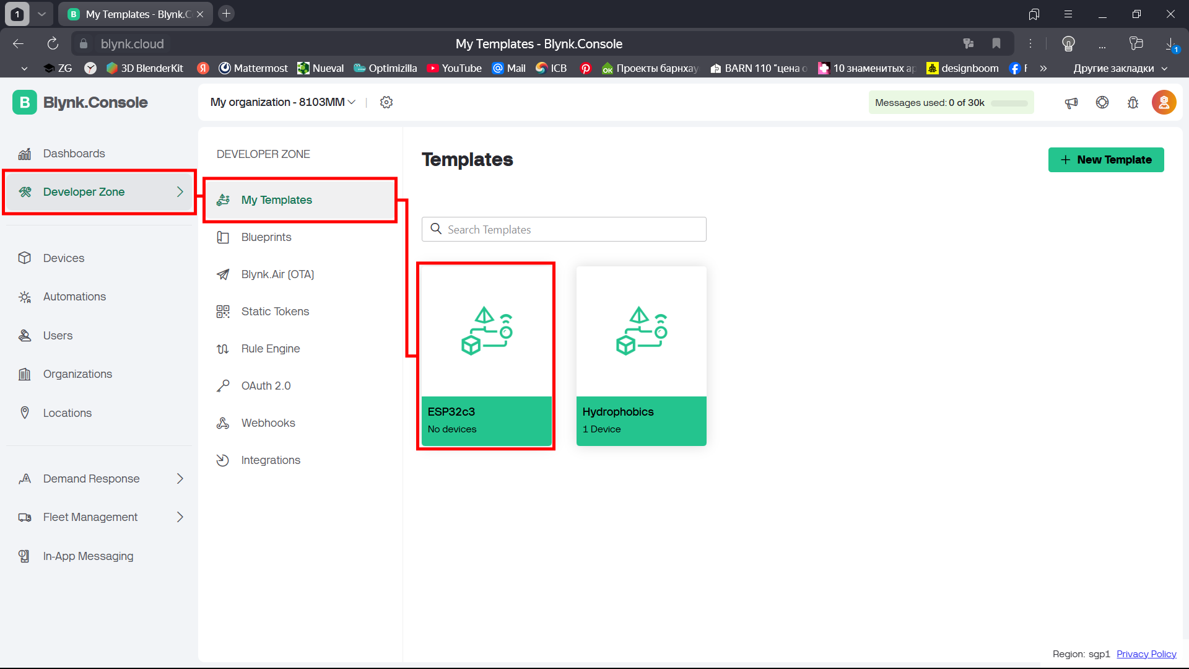The height and width of the screenshot is (669, 1189).
Task: Click the Messages used progress bar
Action: pyautogui.click(x=1009, y=103)
